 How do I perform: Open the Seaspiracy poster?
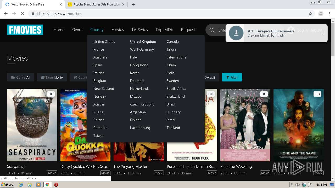[x=32, y=125]
